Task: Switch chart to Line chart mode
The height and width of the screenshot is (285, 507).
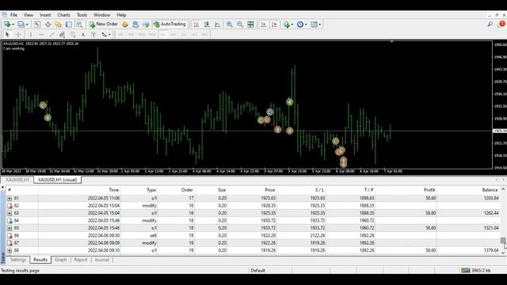Action: pos(217,25)
